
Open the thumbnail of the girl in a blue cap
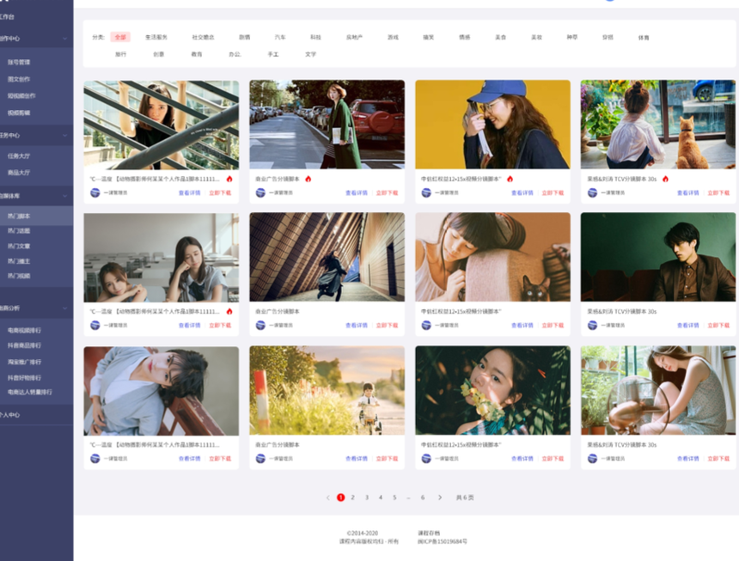pyautogui.click(x=493, y=125)
